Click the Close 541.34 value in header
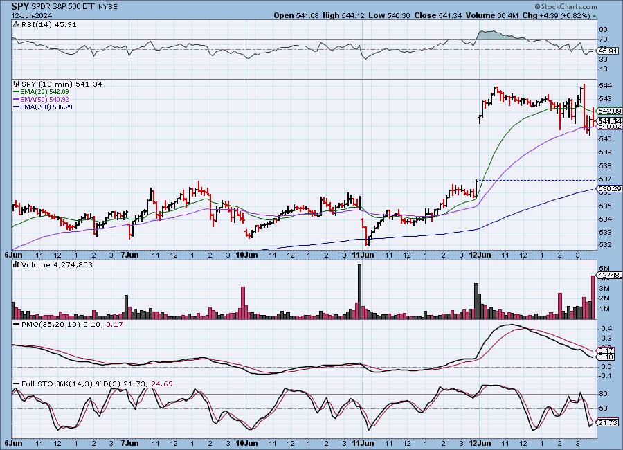 coord(438,15)
